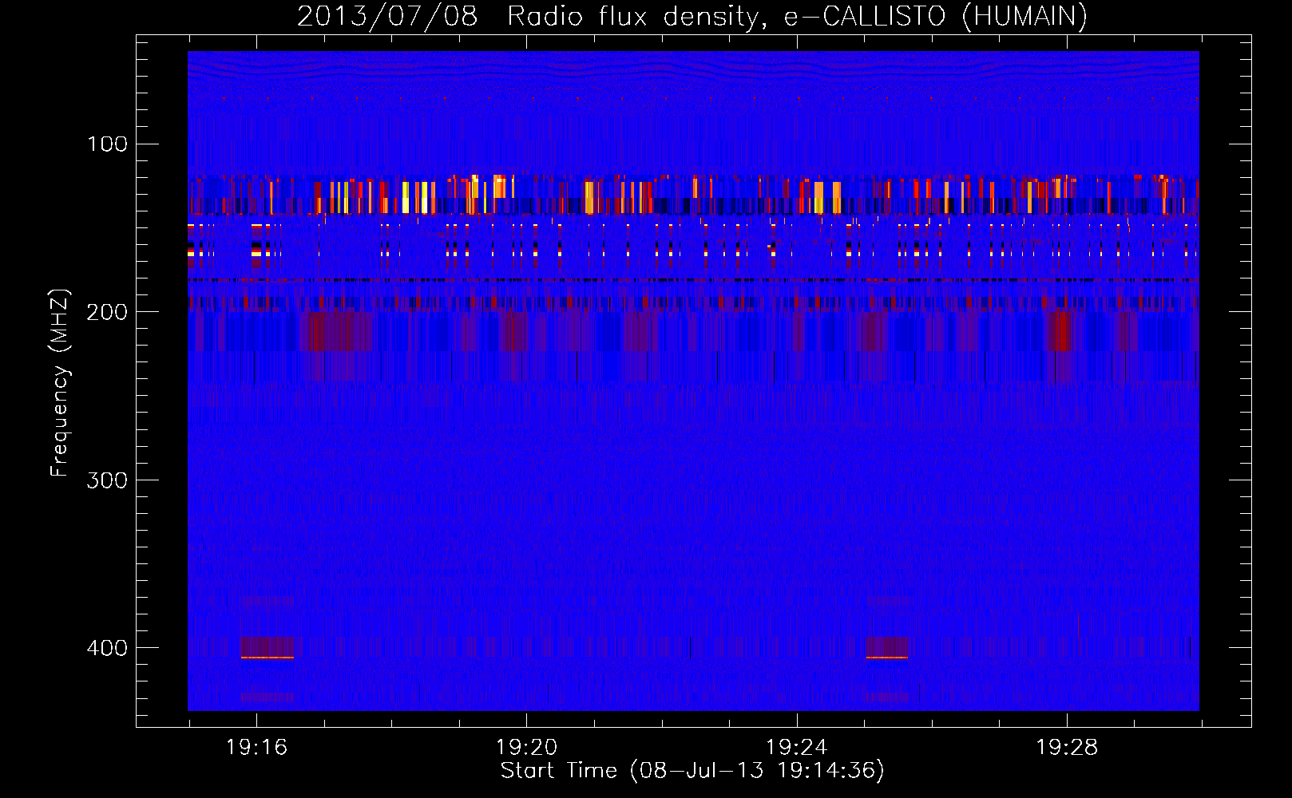Click the red burst near 400 MHz at 19:16

(x=268, y=647)
